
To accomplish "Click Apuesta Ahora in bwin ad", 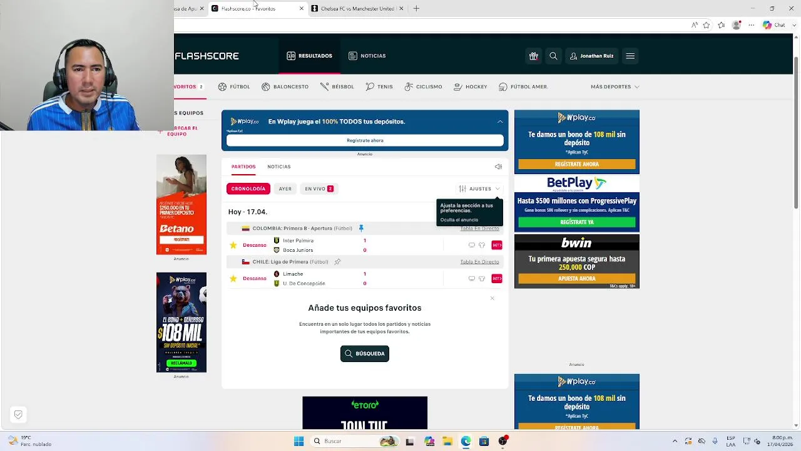I will 577,279.
